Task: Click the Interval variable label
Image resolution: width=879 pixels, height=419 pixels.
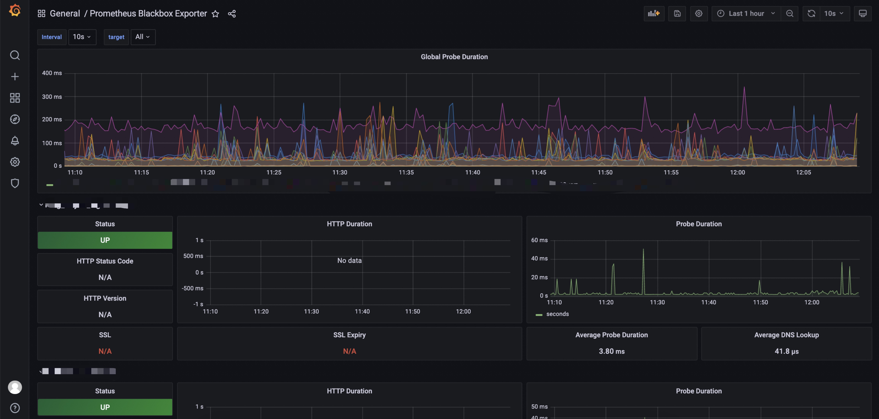Action: click(x=52, y=37)
